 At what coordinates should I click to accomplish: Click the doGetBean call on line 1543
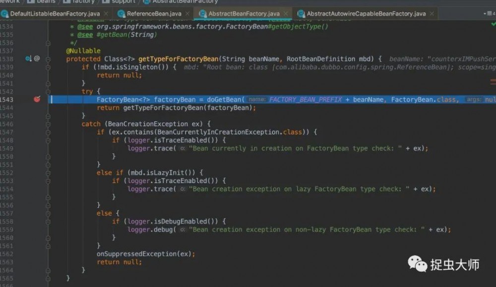(x=224, y=99)
